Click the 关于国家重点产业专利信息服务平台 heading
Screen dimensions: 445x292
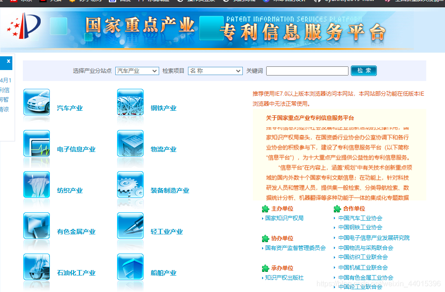310,118
